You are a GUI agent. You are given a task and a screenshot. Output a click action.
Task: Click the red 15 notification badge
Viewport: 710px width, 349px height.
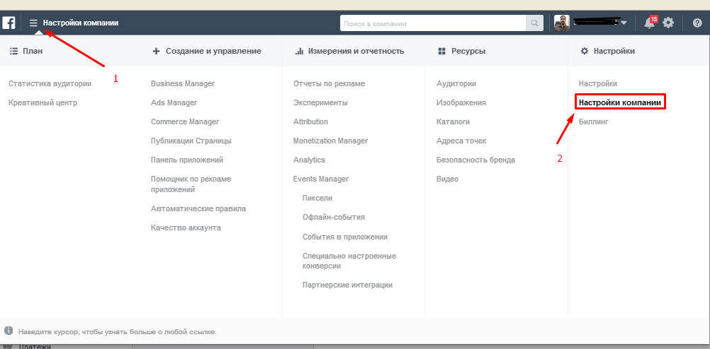654,19
